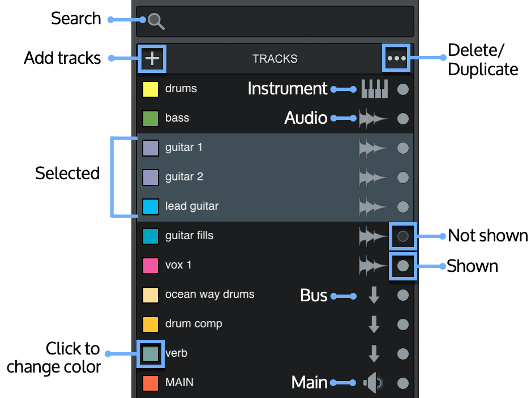The image size is (531, 398).
Task: Show the guitar fills track
Action: (402, 236)
